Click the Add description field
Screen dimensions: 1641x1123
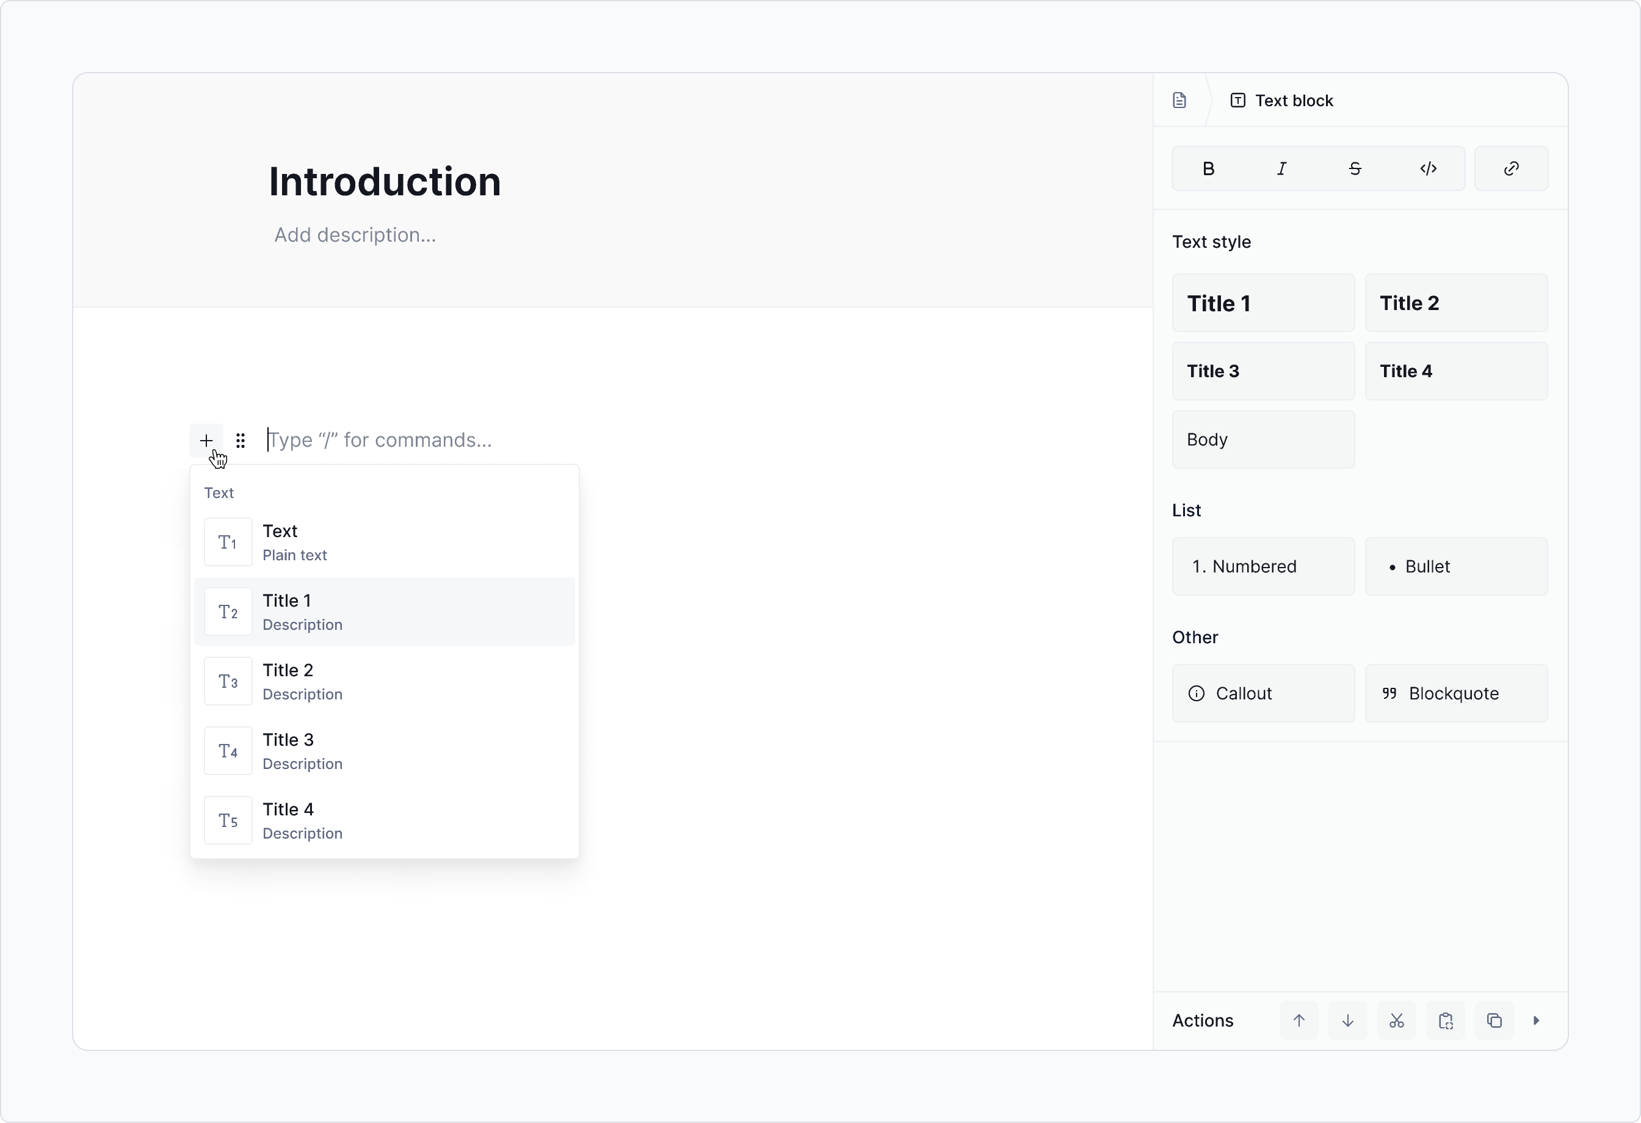point(355,234)
